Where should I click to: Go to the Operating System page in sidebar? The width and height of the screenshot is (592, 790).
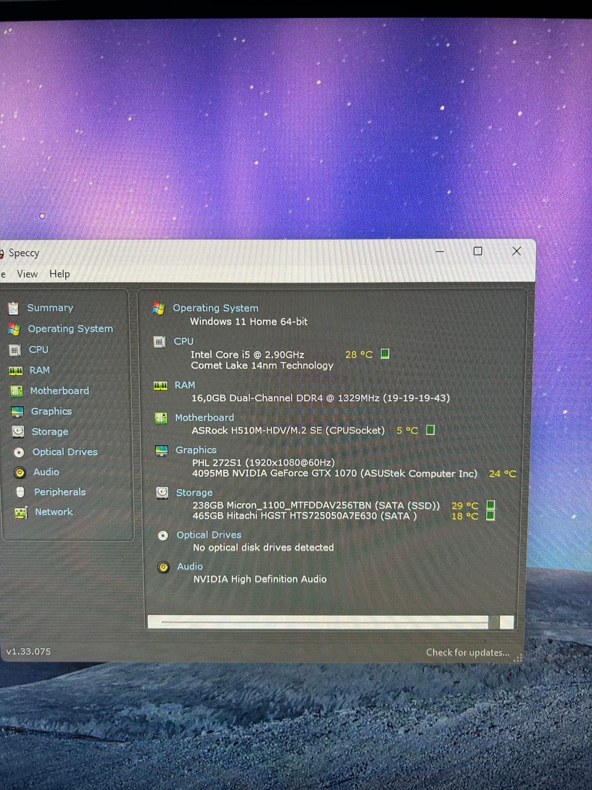[x=70, y=329]
